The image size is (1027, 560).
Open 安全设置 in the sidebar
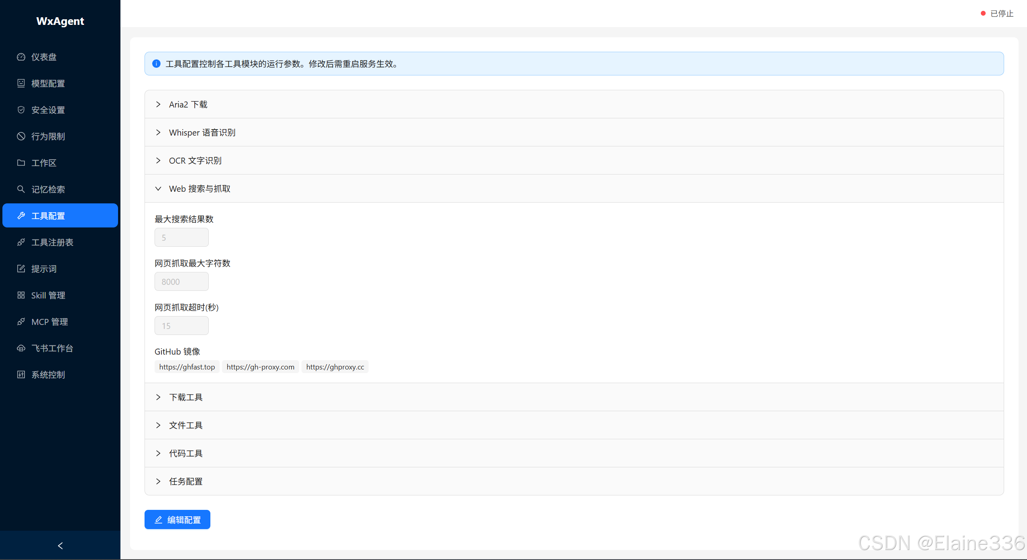click(x=60, y=110)
